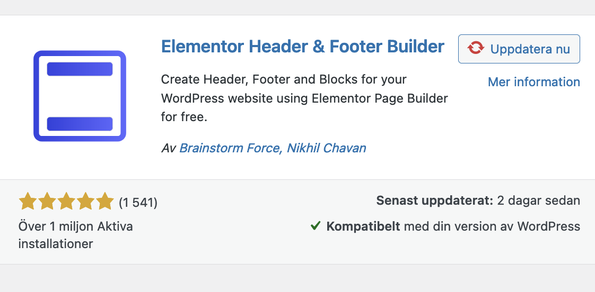
Task: Click the plugin description text
Action: [x=304, y=98]
